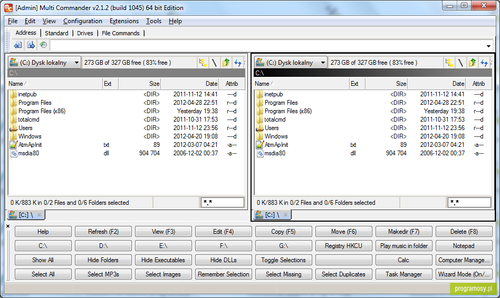Click the Toggle Selections button

pyautogui.click(x=283, y=260)
